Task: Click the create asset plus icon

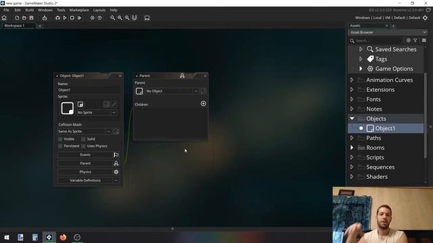Action: click(x=409, y=40)
